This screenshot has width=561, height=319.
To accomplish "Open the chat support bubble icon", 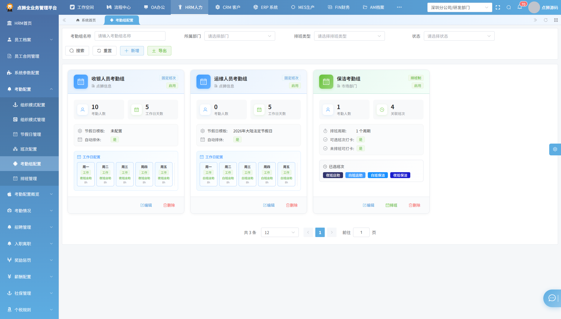I will coord(552,298).
